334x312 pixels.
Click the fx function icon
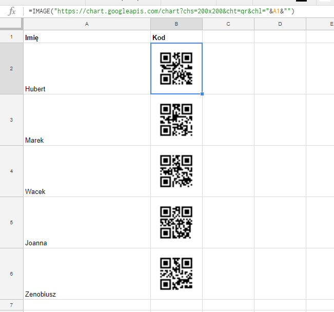point(12,11)
